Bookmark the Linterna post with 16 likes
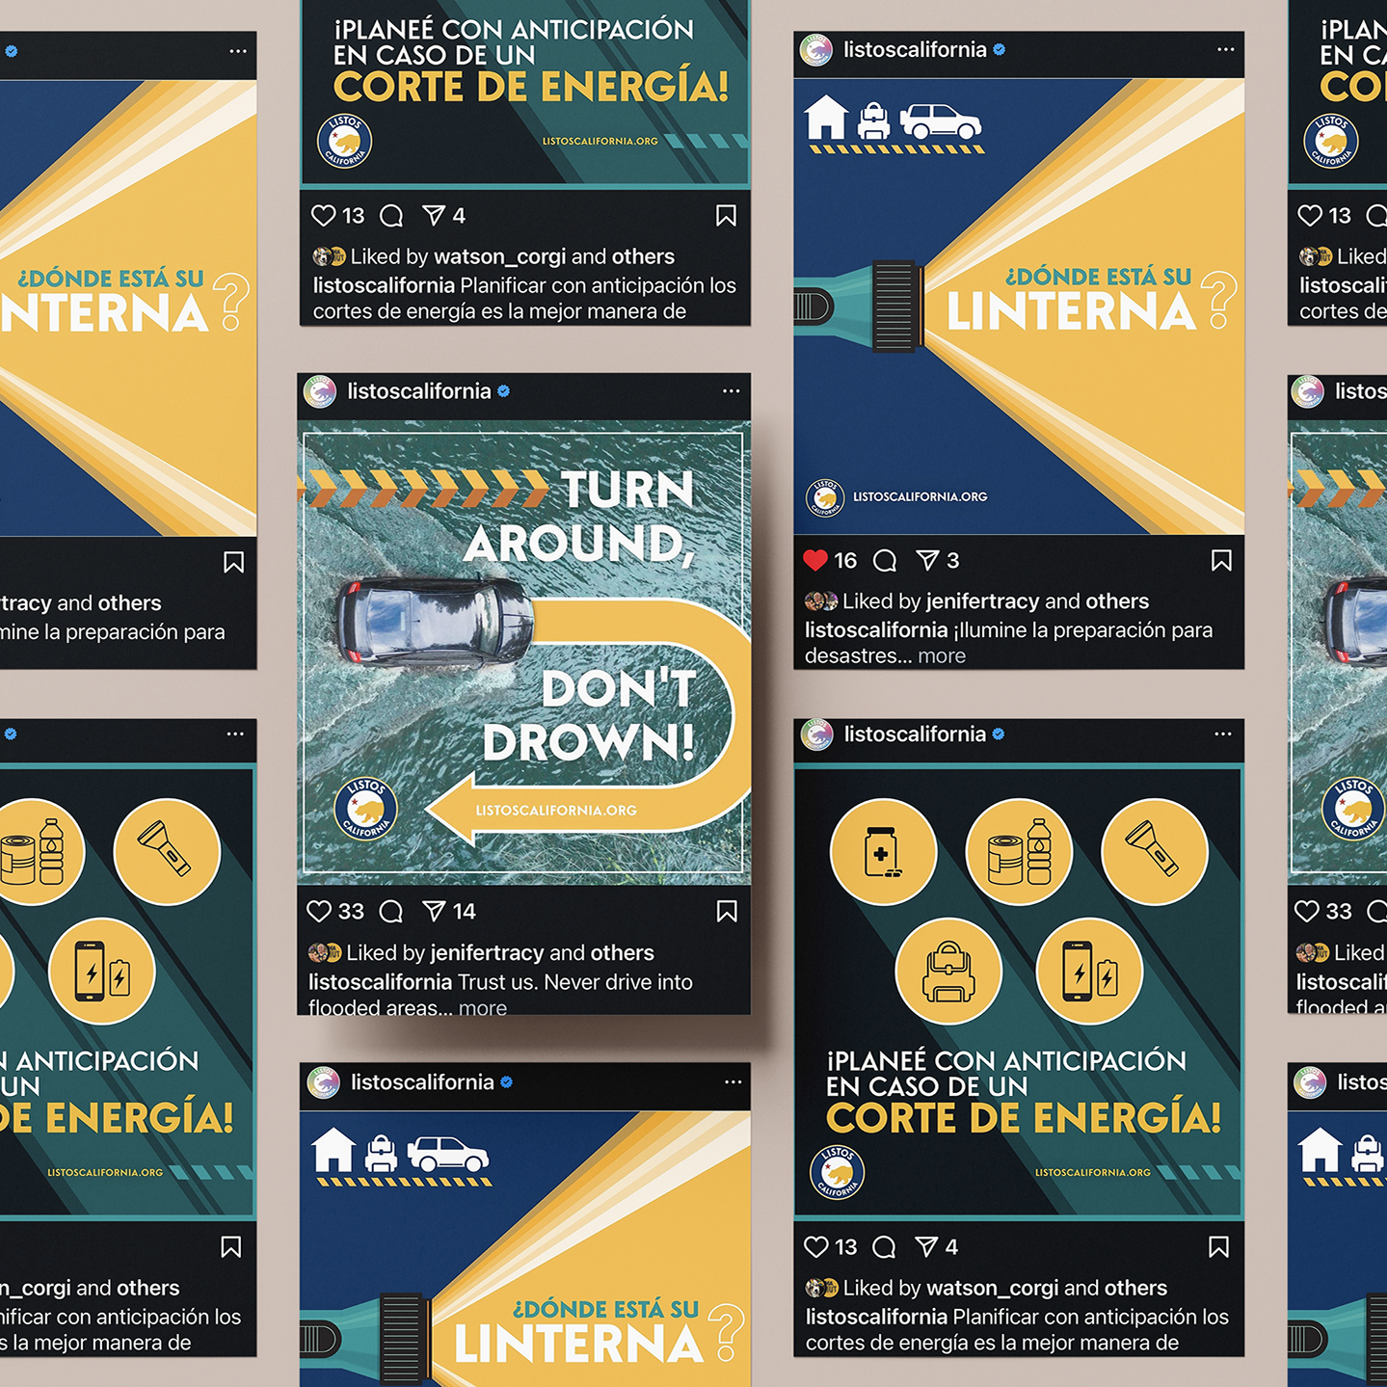 1221,560
